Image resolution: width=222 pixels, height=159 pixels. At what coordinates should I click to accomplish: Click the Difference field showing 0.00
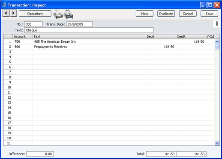(x=40, y=154)
